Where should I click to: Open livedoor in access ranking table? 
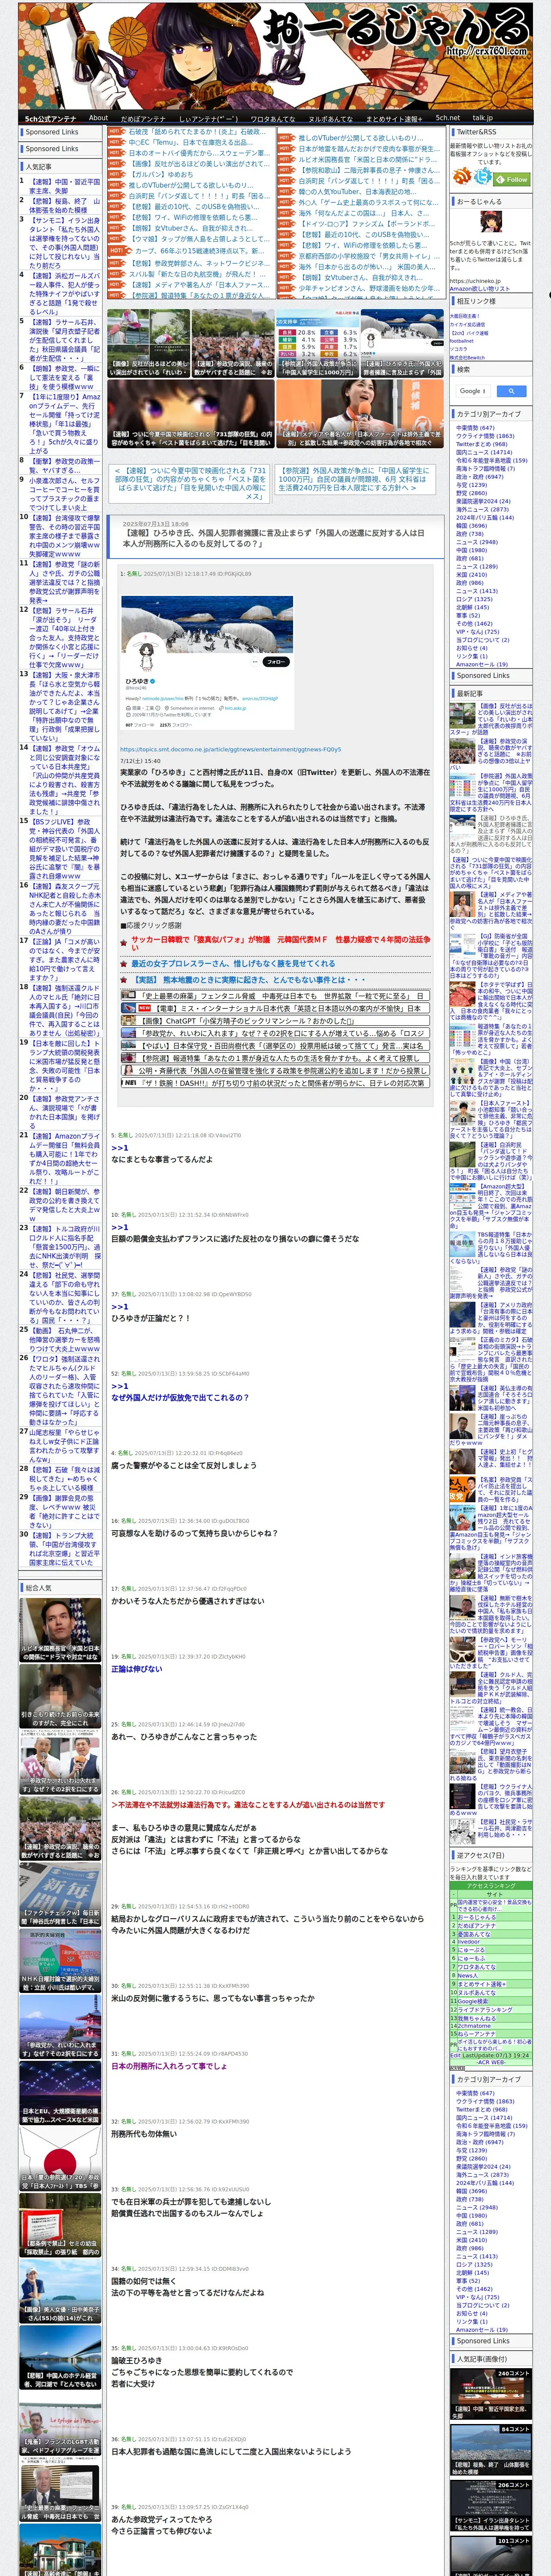[x=468, y=1941]
